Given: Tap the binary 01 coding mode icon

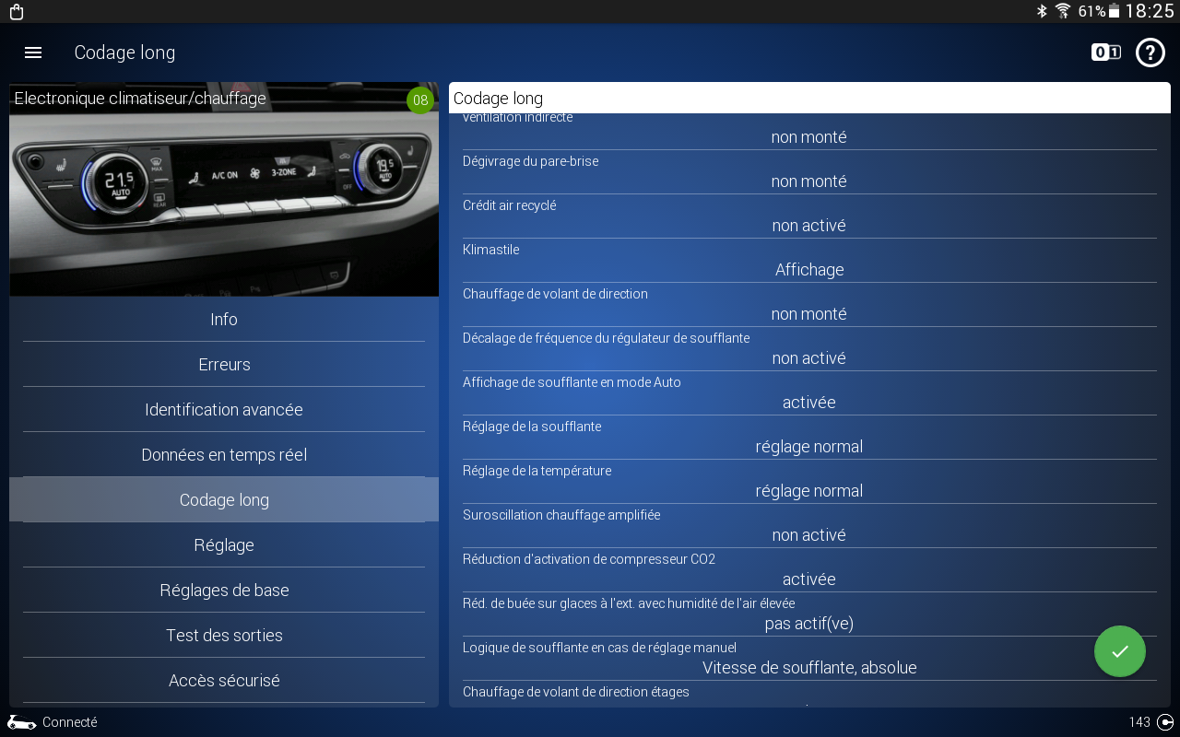Looking at the screenshot, I should [1106, 53].
